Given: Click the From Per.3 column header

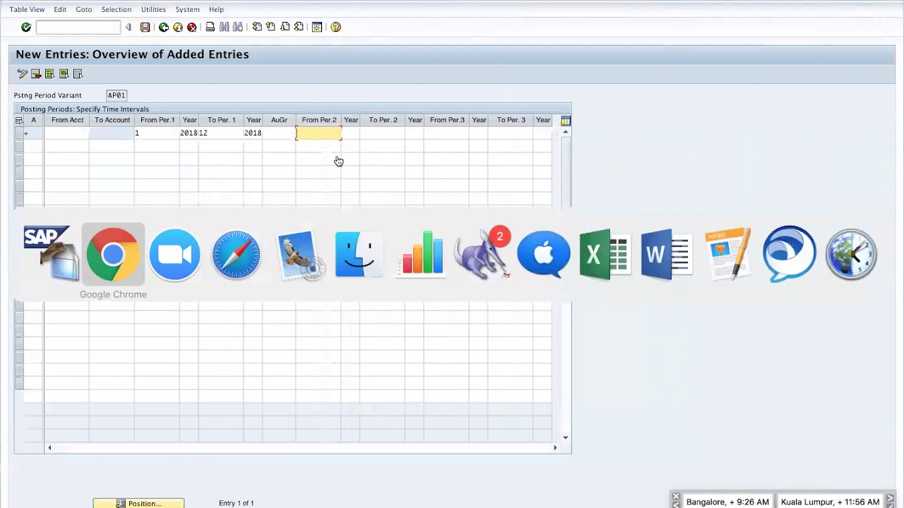Looking at the screenshot, I should click(447, 120).
